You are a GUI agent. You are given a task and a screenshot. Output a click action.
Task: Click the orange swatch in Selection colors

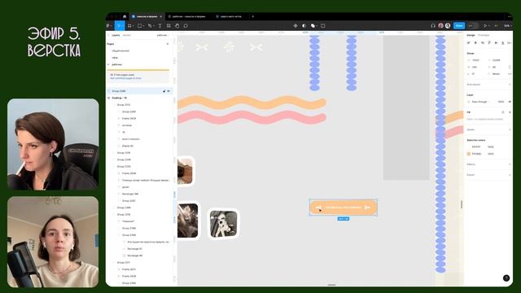469,154
